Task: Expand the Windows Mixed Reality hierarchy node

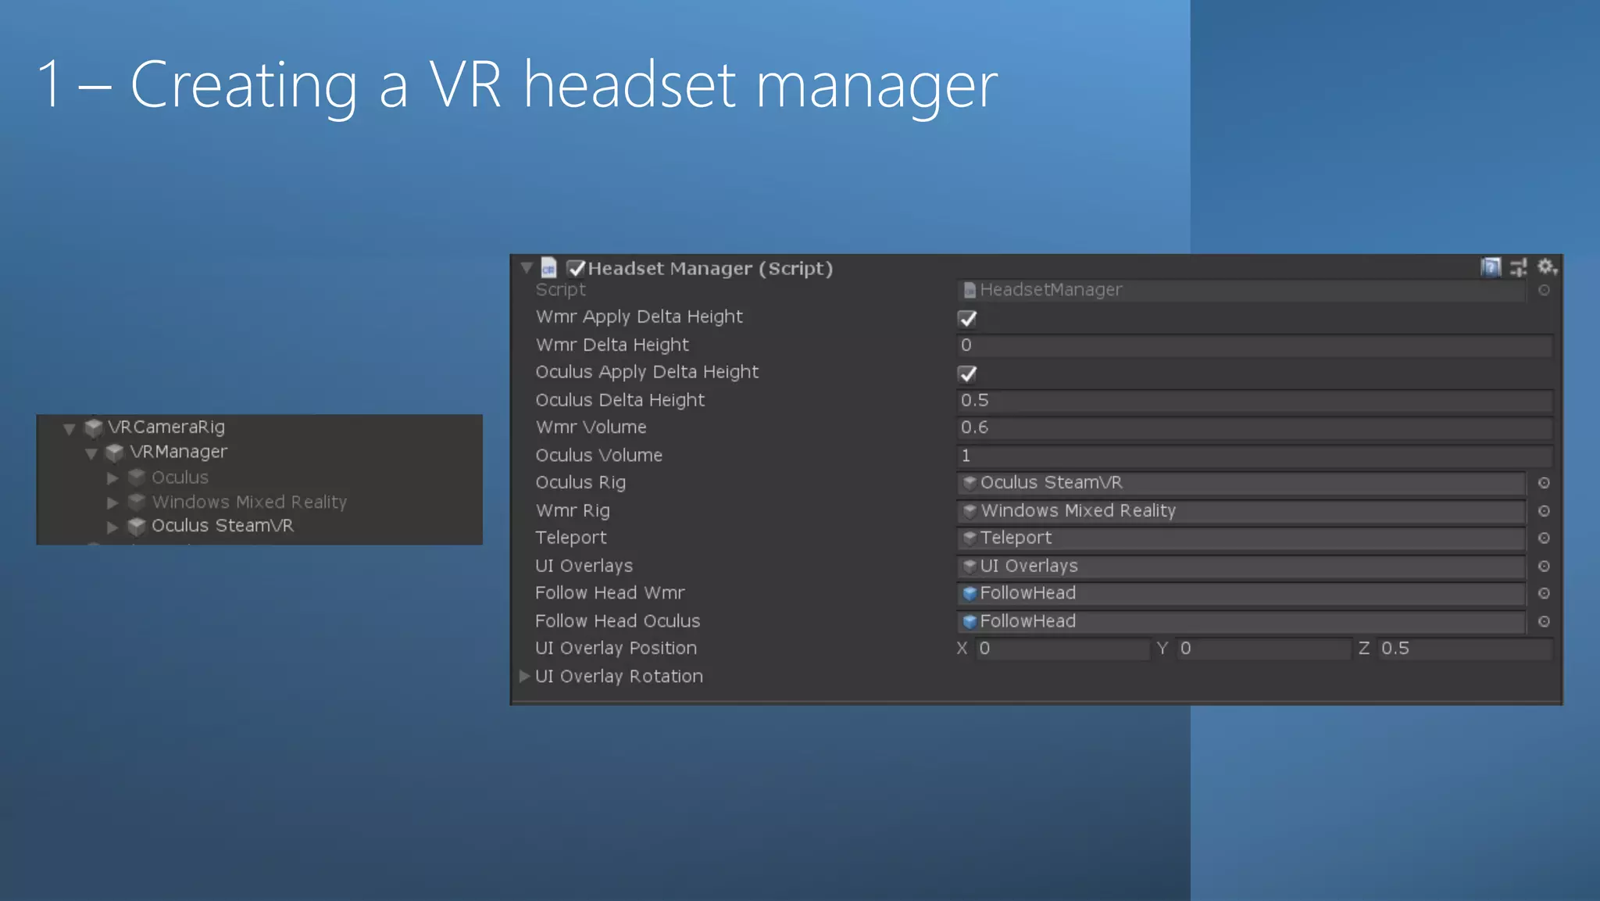Action: click(x=112, y=502)
